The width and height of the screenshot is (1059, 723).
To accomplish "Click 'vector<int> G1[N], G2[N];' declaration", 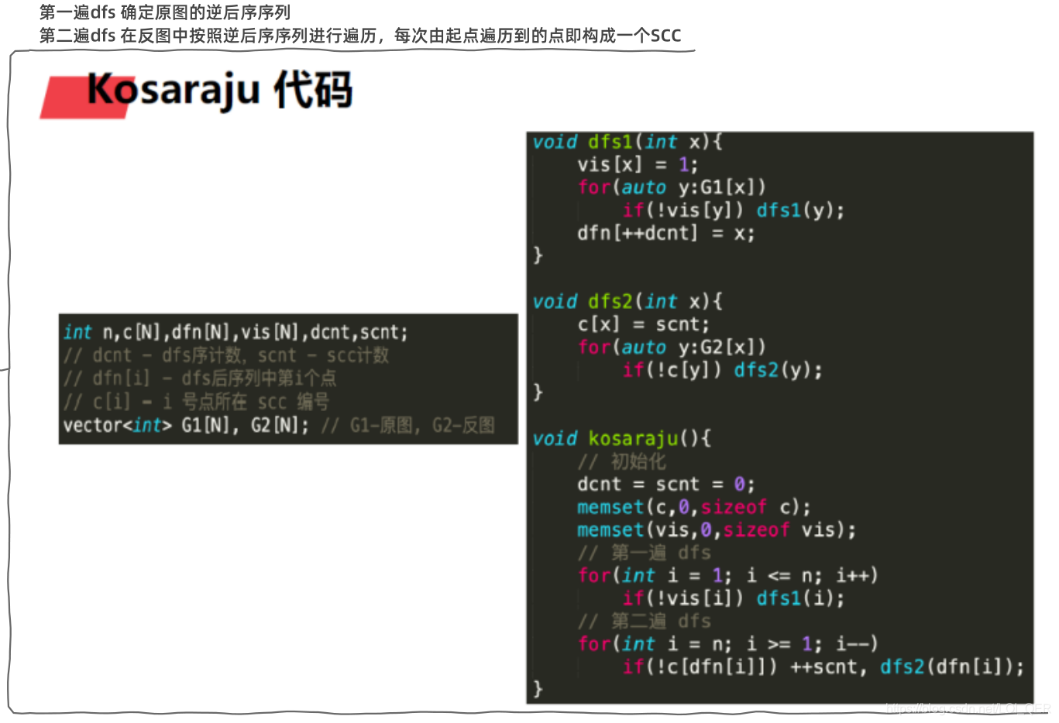I will coord(186,425).
